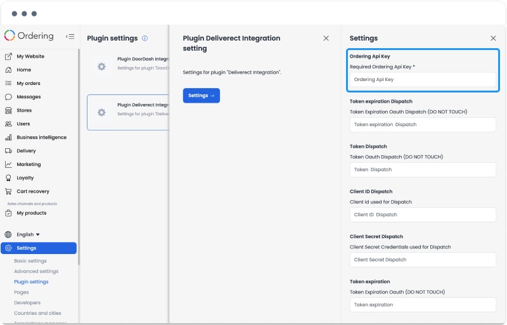Click the Home house icon

tap(8, 70)
